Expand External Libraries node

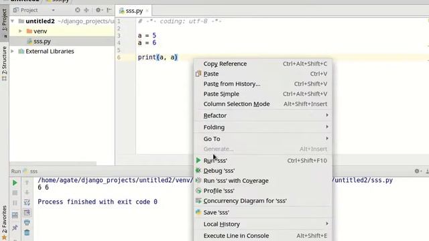pos(12,51)
